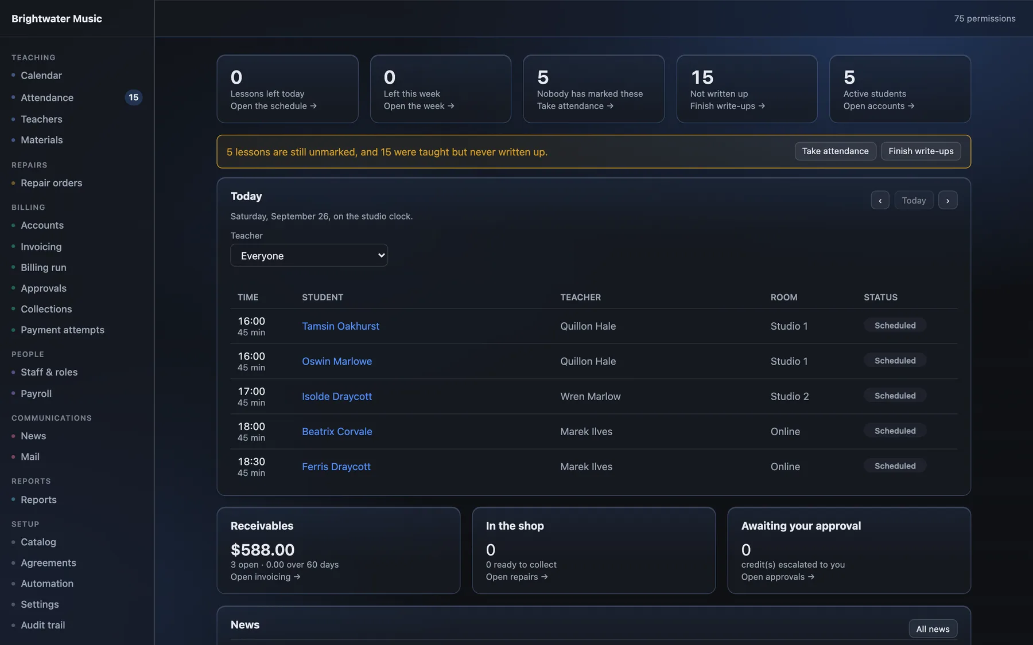Open Billing run page
The image size is (1033, 645).
(x=44, y=267)
